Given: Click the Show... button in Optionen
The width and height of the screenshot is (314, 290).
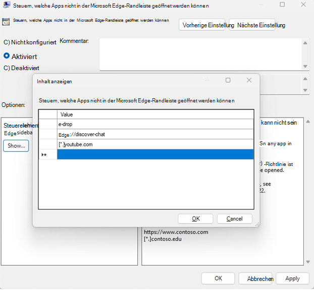Looking at the screenshot, I should tap(16, 146).
